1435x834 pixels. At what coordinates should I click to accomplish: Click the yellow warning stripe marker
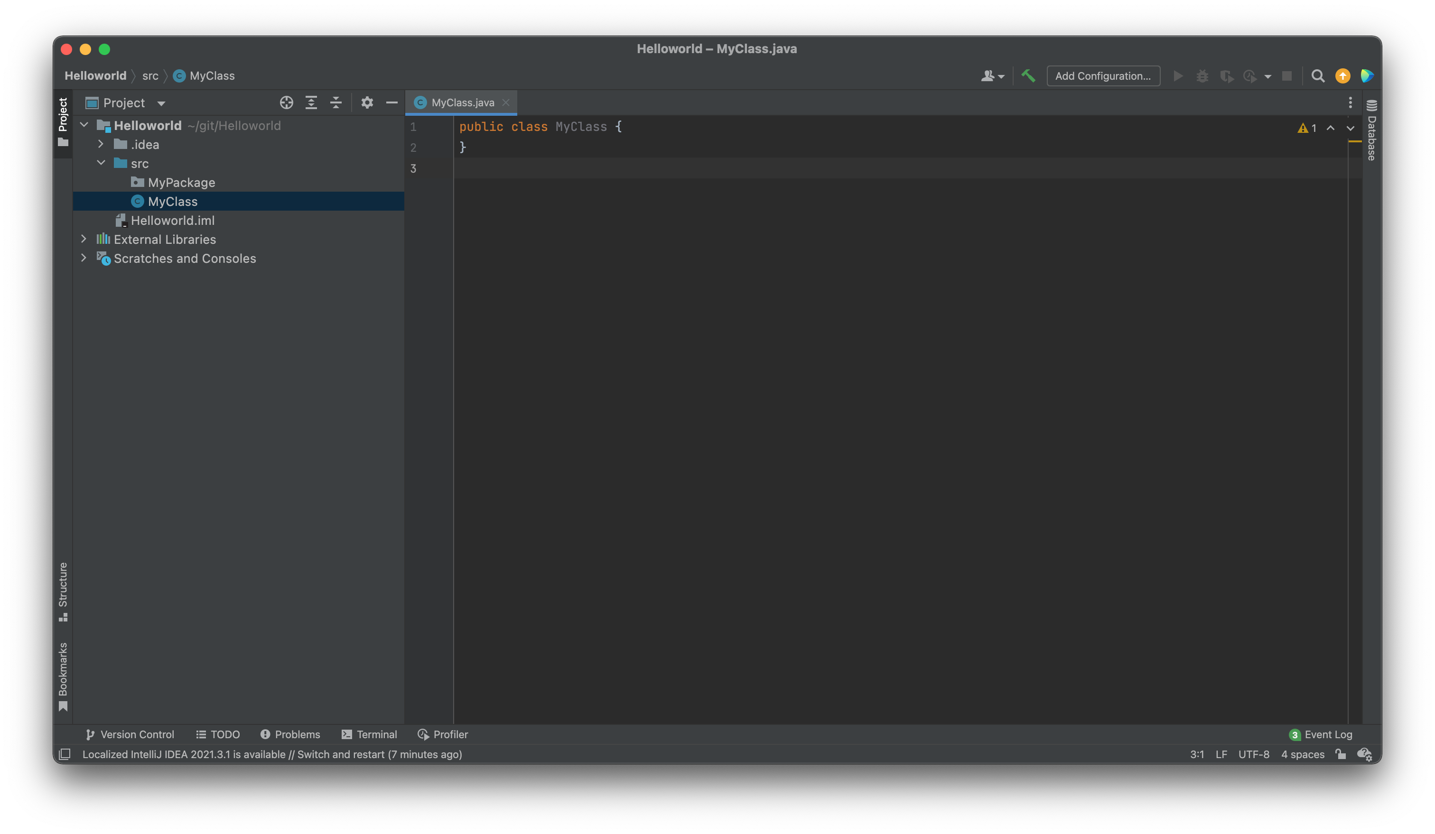click(x=1355, y=141)
